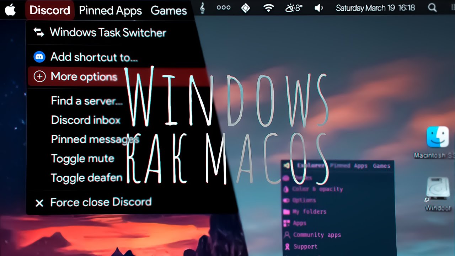
Task: Open the Apple logo menu
Action: pyautogui.click(x=10, y=10)
